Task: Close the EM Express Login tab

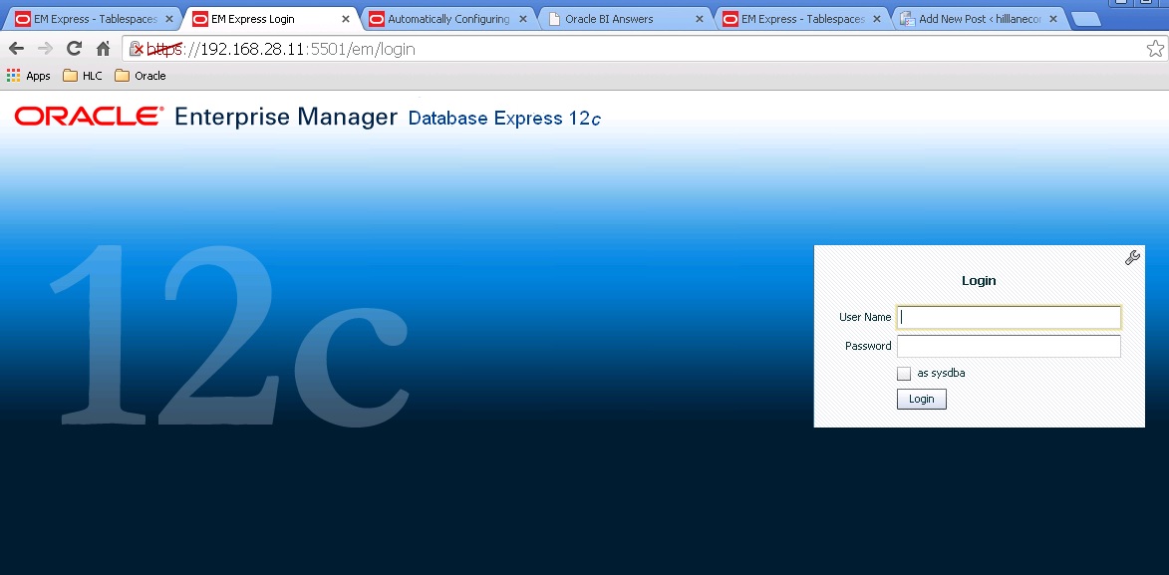Action: tap(345, 19)
